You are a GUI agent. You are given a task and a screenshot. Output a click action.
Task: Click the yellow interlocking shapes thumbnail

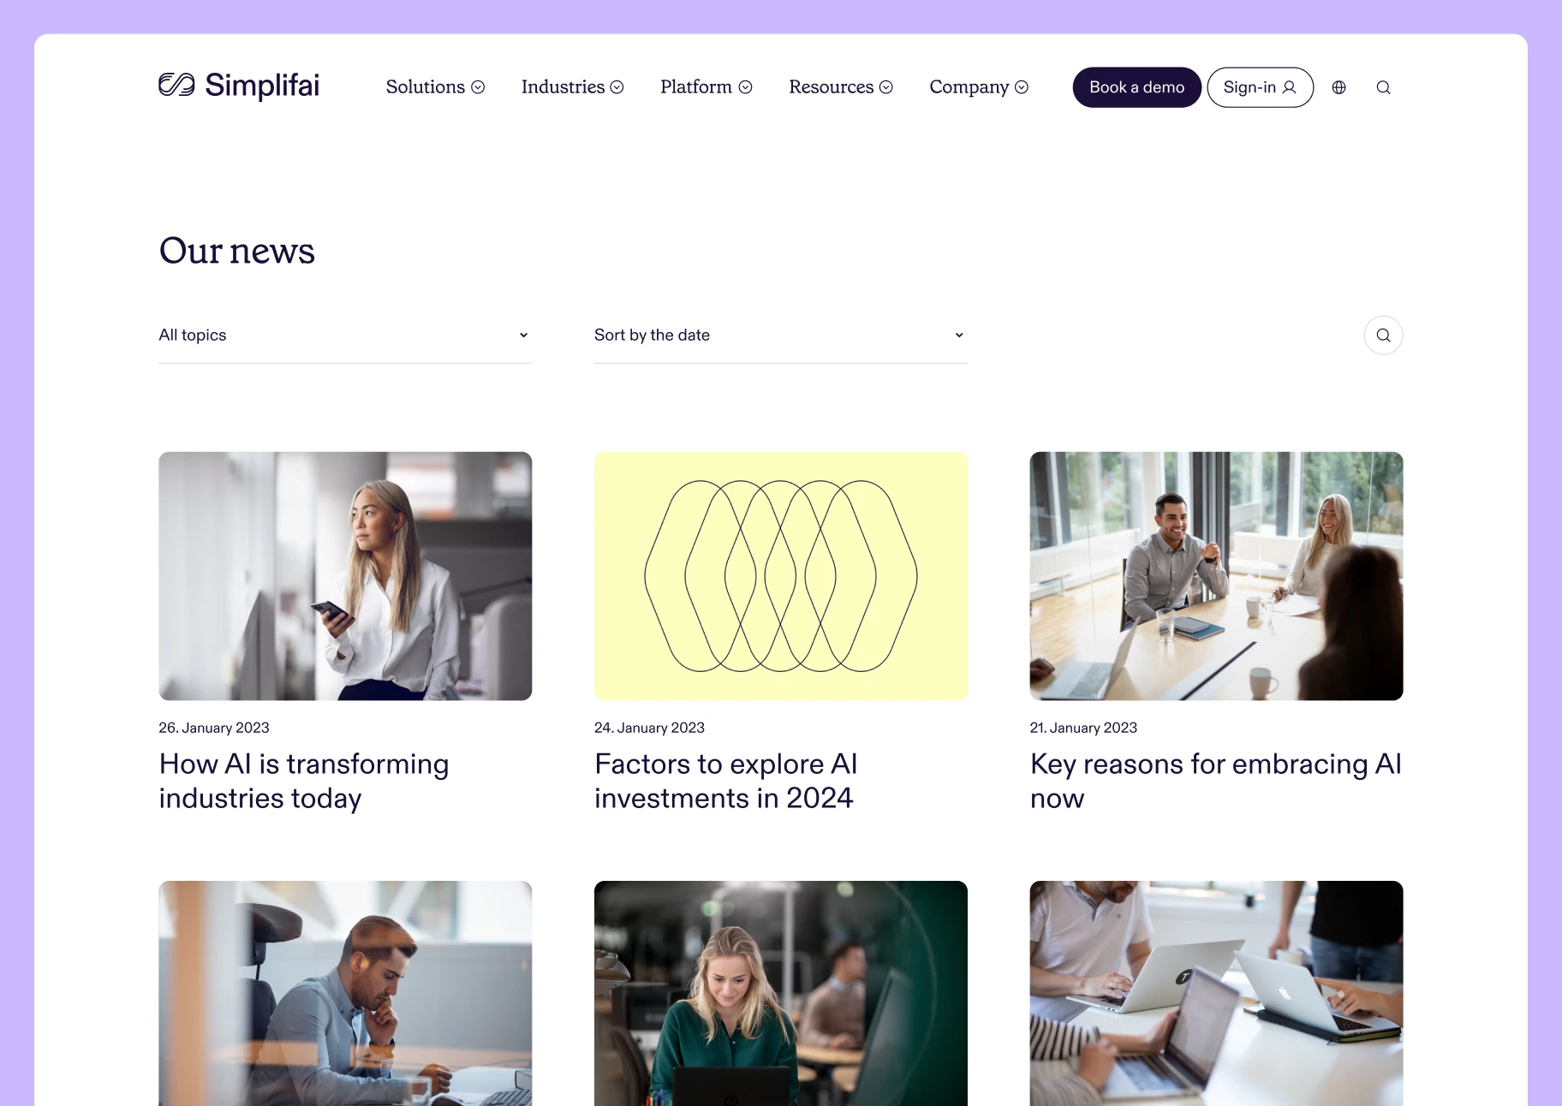pos(781,576)
